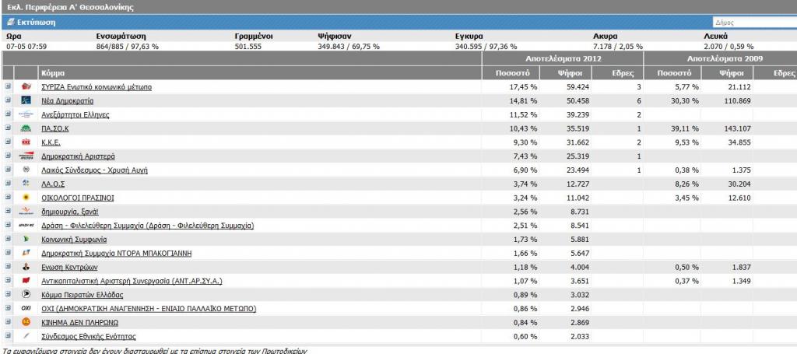Click the Χρυσή Αυγή party emblem
This screenshot has width=797, height=354.
(26, 170)
